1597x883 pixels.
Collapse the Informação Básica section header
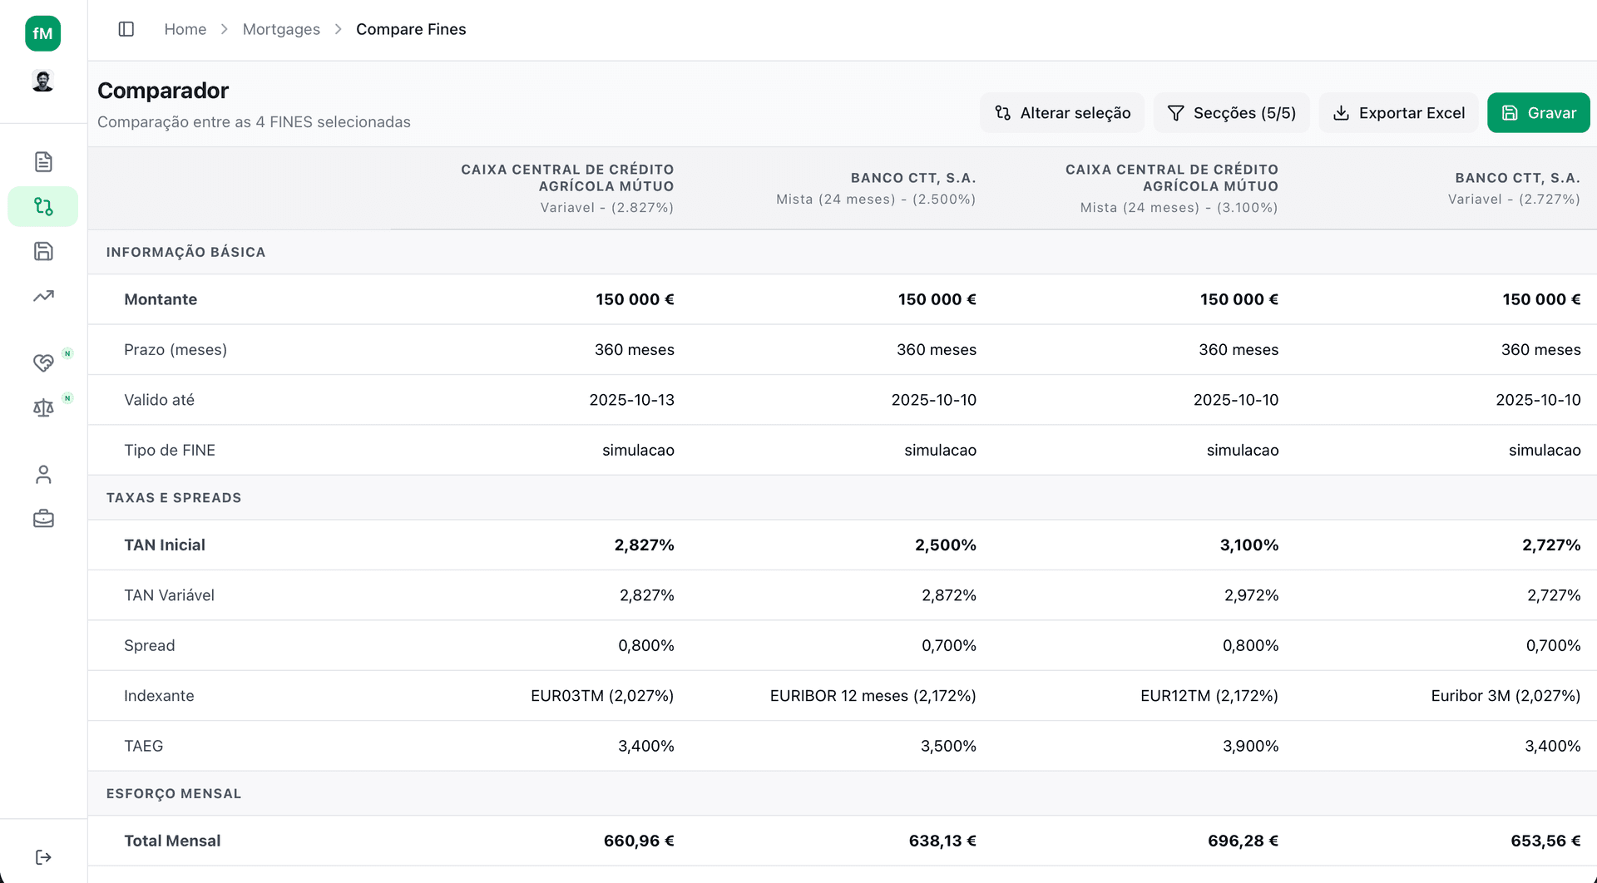[185, 252]
